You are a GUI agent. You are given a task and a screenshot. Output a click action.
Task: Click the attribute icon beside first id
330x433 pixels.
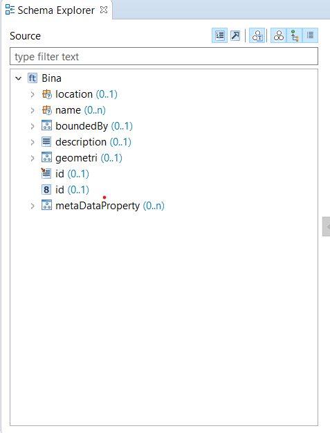(x=46, y=173)
